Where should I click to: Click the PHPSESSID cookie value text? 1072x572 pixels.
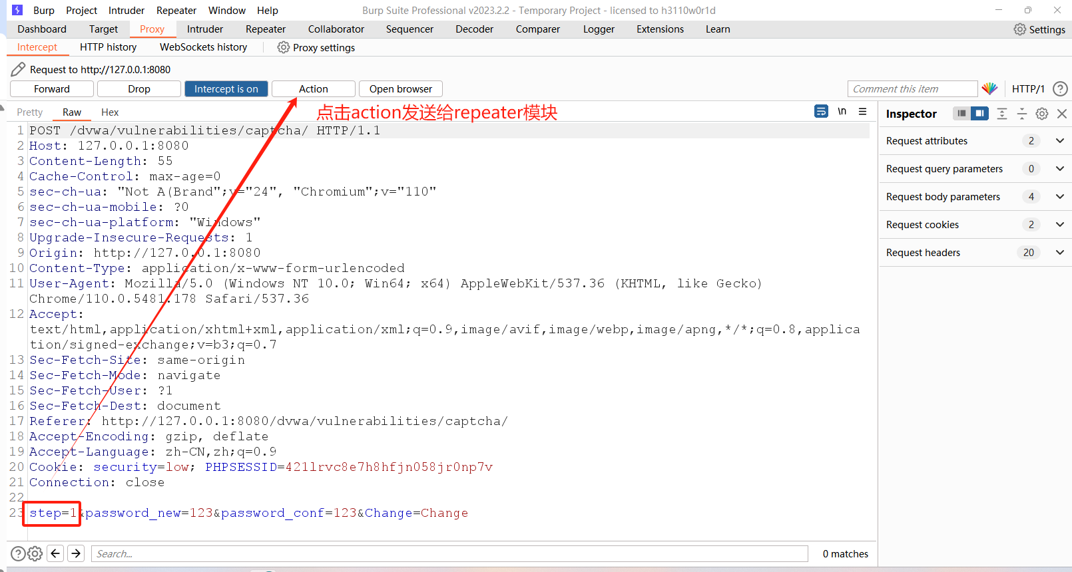(389, 467)
